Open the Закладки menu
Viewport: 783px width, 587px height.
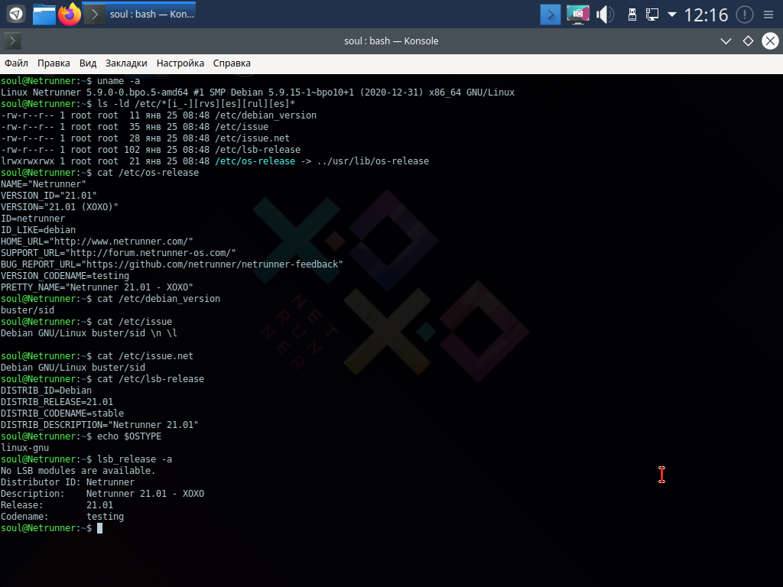(126, 63)
